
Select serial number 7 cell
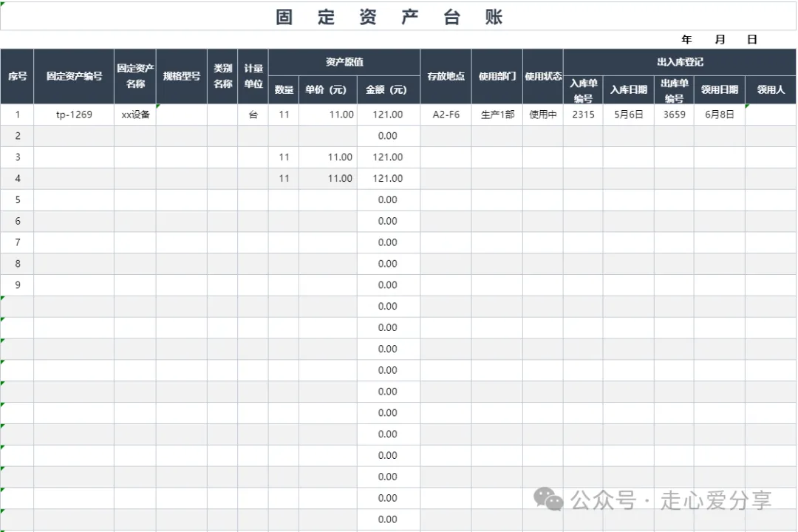(17, 243)
